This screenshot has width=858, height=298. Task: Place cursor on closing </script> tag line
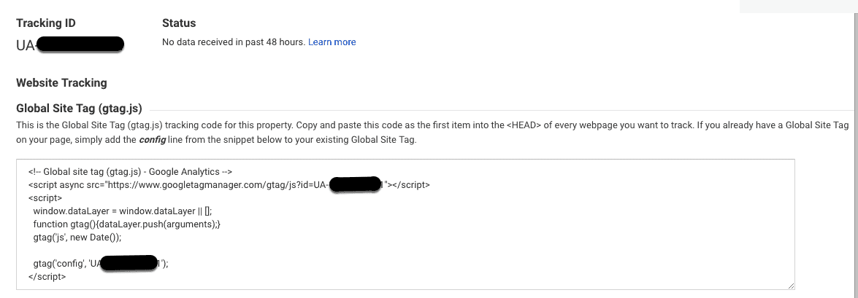[x=47, y=277]
